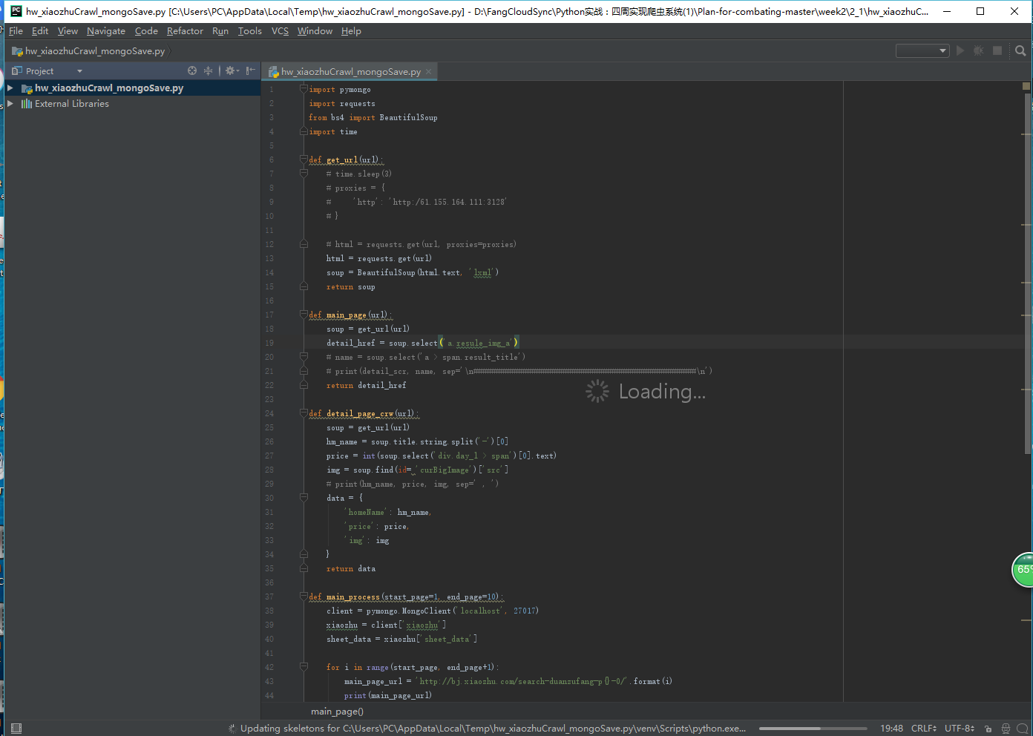1033x736 pixels.
Task: Click the inspection status square above scrollbar
Action: coord(1026,86)
